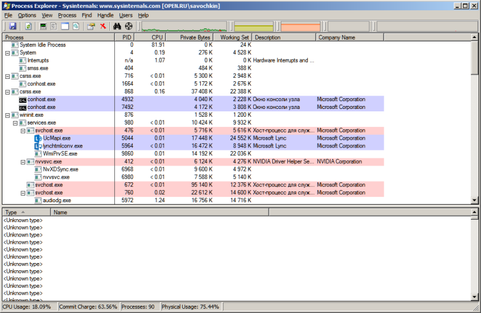481x313 pixels.
Task: Click the Lync icon of UcMapi.exe
Action: [38, 138]
